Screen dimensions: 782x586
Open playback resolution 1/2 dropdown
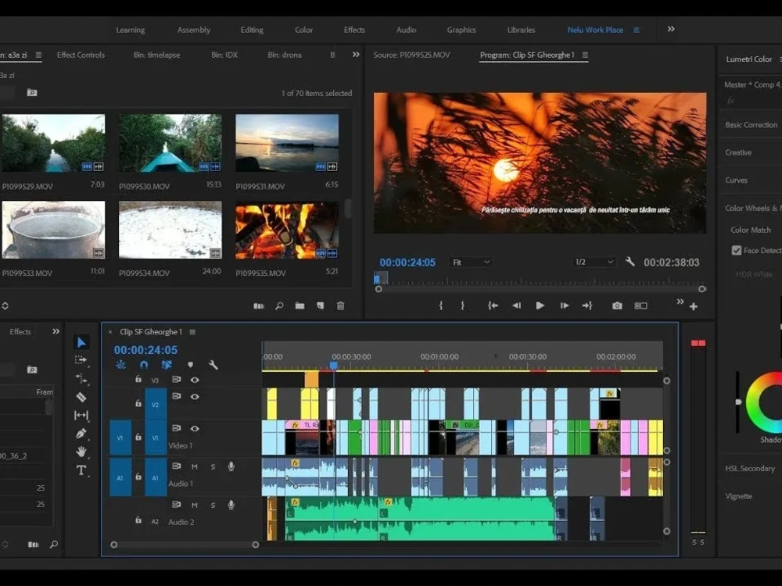click(x=594, y=262)
